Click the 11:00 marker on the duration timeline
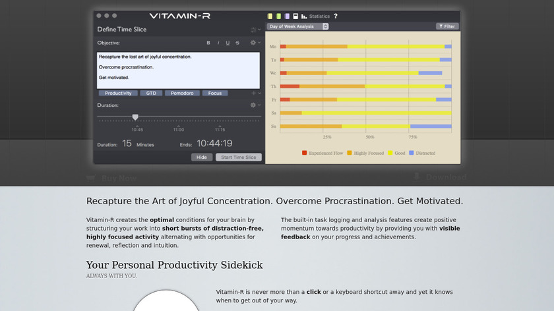The height and width of the screenshot is (311, 554). point(179,129)
